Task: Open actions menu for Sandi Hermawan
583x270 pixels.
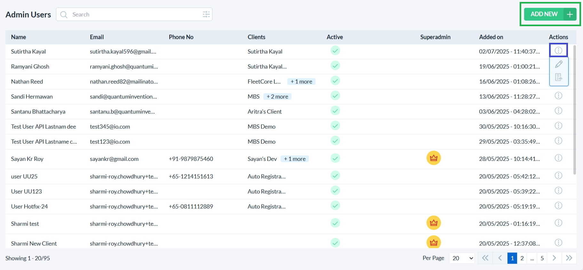Action: (558, 96)
